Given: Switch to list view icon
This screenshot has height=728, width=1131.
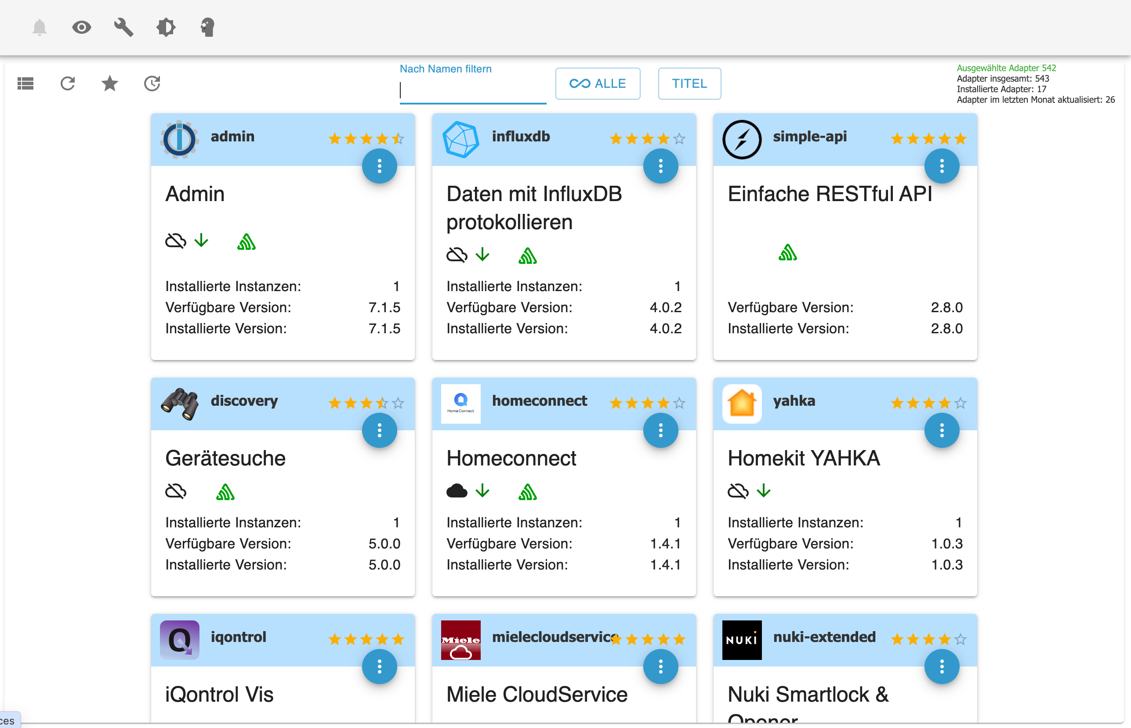Looking at the screenshot, I should 25,84.
